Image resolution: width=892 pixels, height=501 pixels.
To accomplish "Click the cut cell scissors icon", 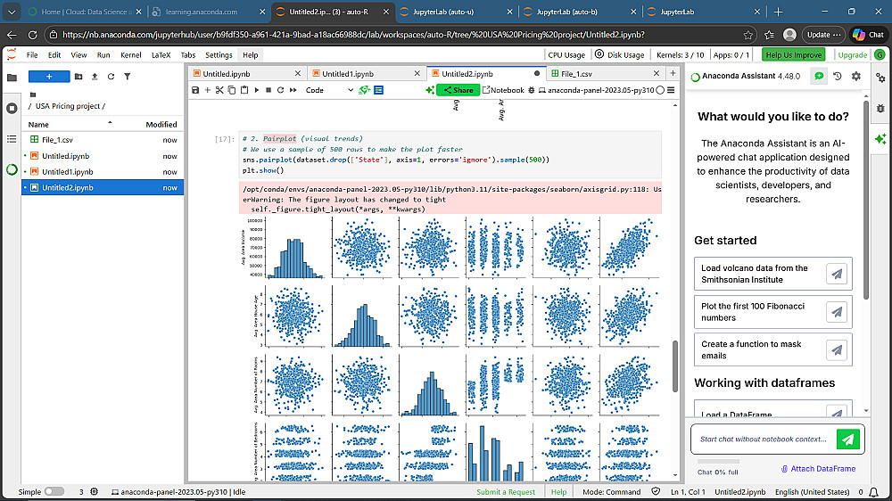I will [219, 90].
